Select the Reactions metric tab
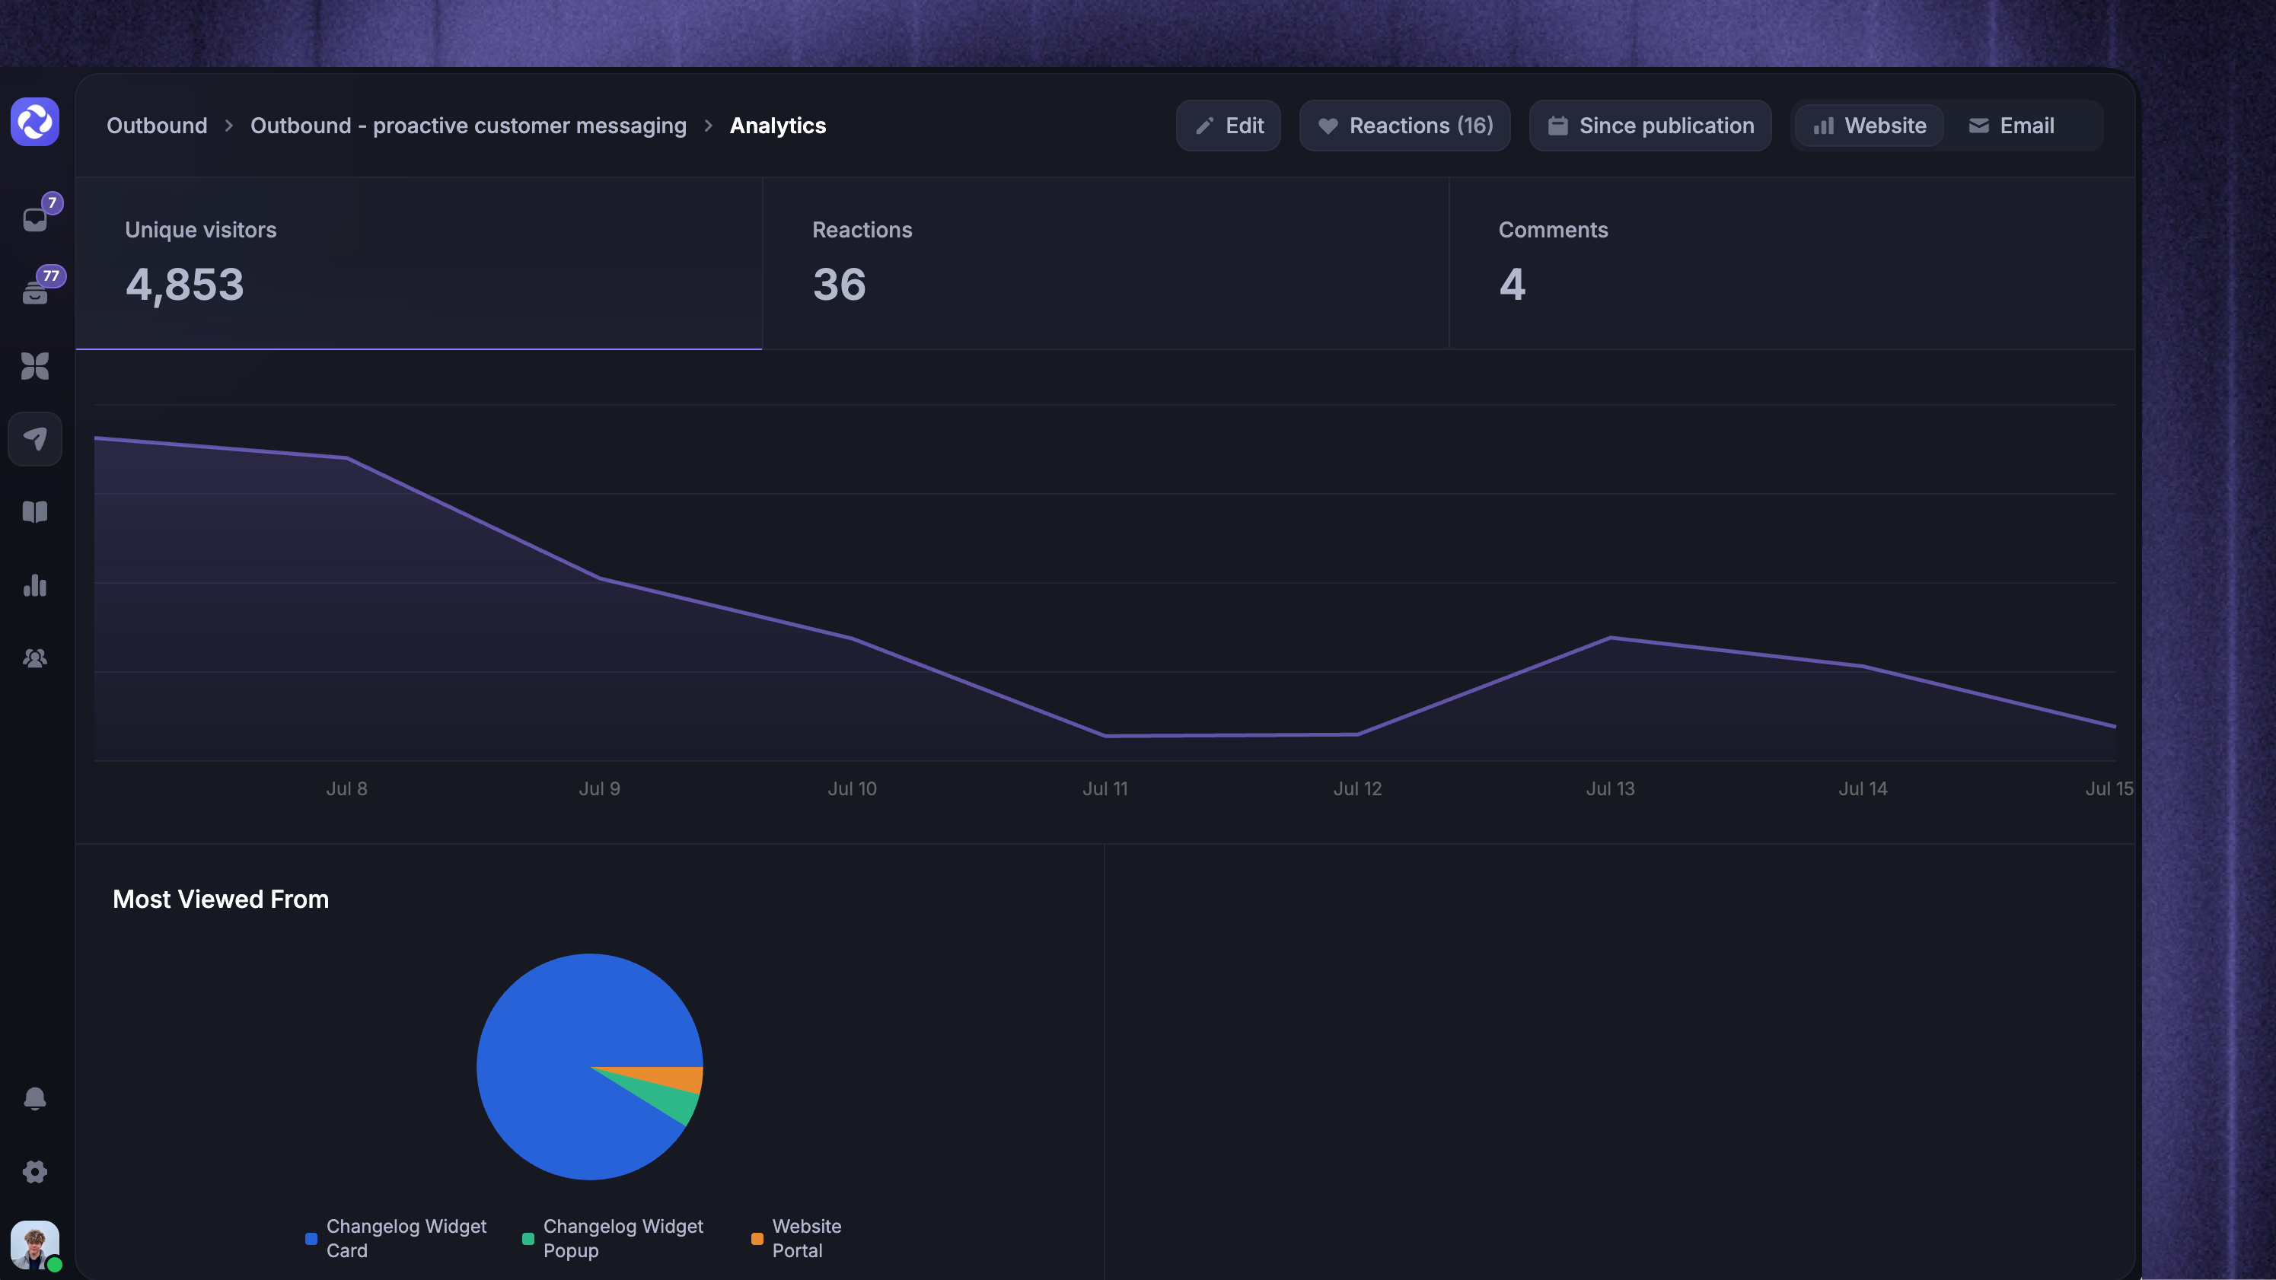Viewport: 2276px width, 1280px height. point(1105,263)
